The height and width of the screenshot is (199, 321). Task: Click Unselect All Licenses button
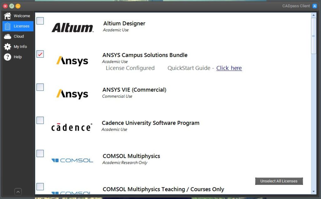[279, 181]
